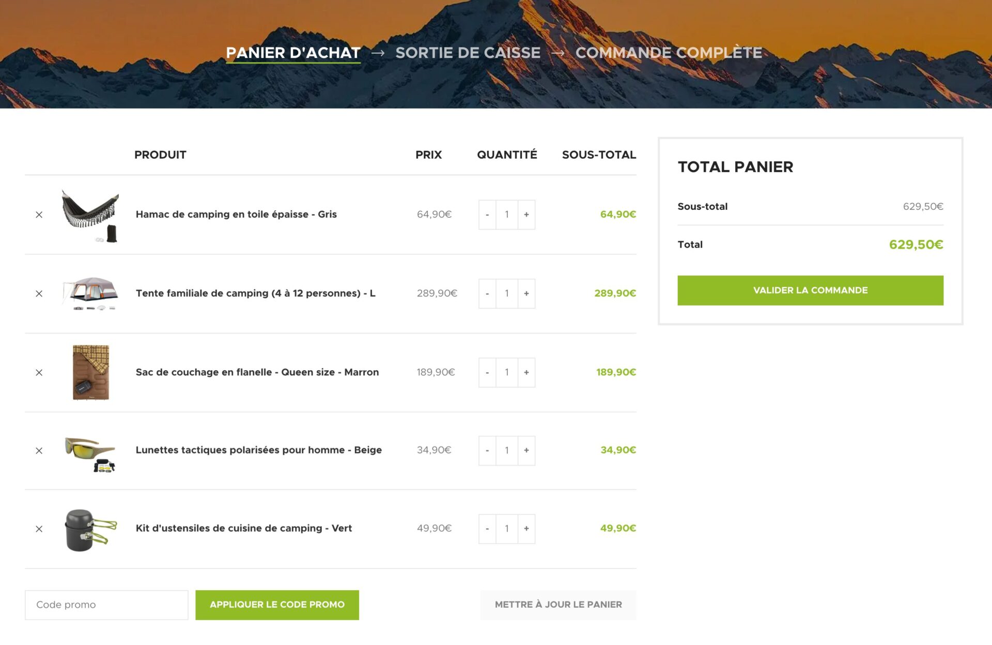Increase quantity of the Hamac de camping

526,214
